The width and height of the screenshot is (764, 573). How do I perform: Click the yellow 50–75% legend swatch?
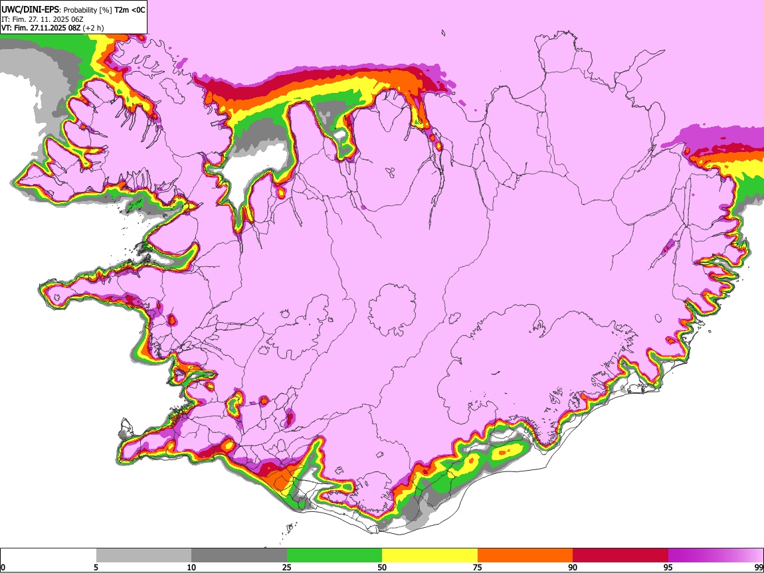[x=430, y=556]
